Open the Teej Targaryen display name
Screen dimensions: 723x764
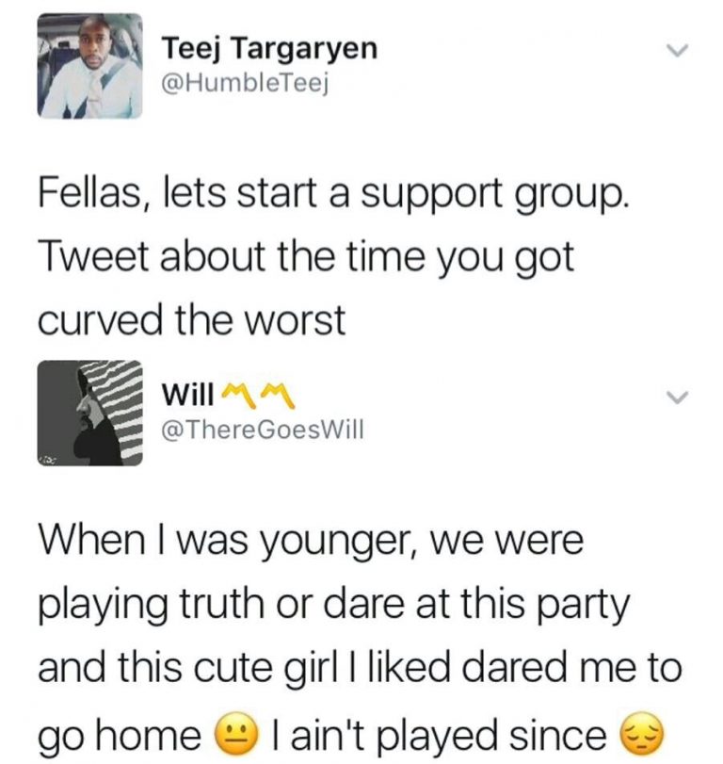click(270, 50)
